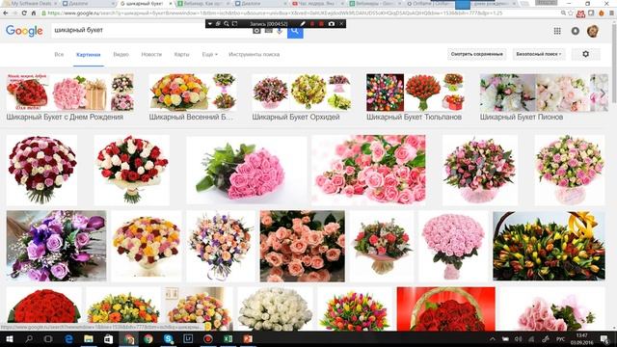Open the yellow and red tulips basket image
This screenshot has width=617, height=347.
coord(549,246)
